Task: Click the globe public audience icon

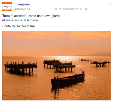Action: click(86, 9)
